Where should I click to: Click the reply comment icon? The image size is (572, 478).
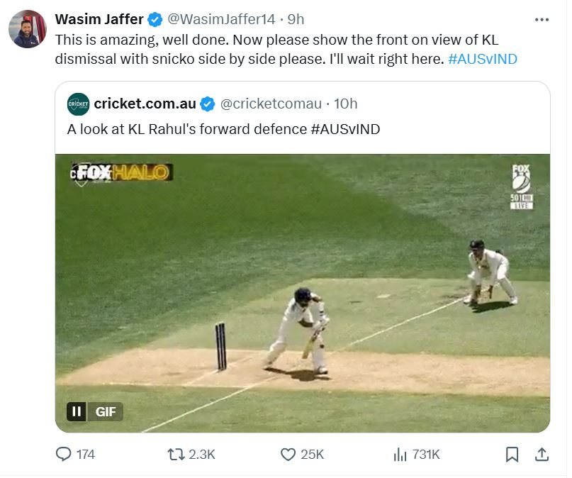click(64, 455)
